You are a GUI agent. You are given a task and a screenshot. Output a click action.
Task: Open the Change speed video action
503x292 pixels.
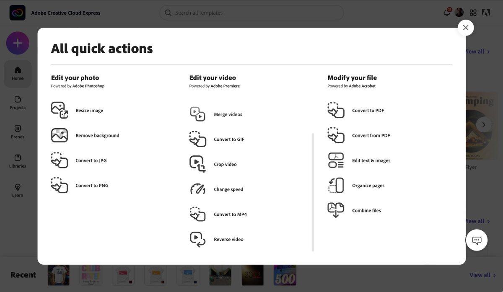[228, 189]
